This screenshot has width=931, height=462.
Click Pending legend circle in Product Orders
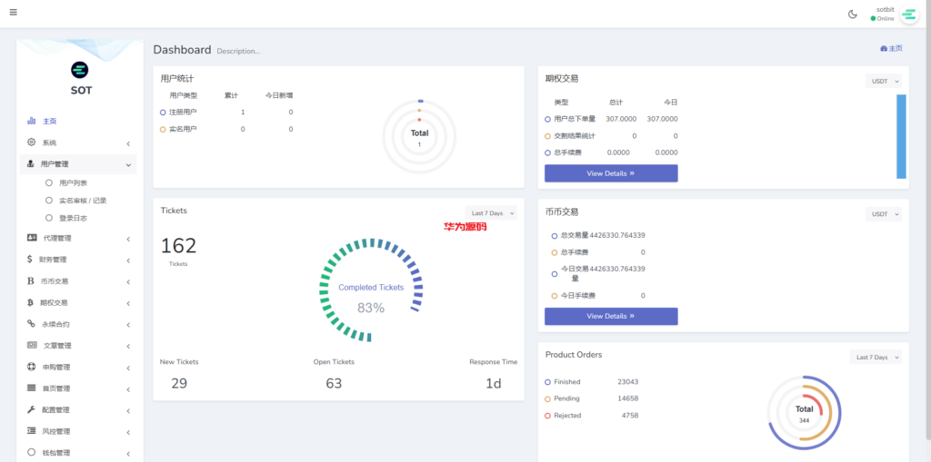click(x=547, y=399)
